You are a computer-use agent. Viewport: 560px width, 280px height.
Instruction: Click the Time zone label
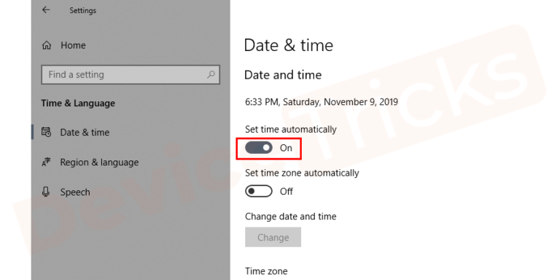coord(266,271)
